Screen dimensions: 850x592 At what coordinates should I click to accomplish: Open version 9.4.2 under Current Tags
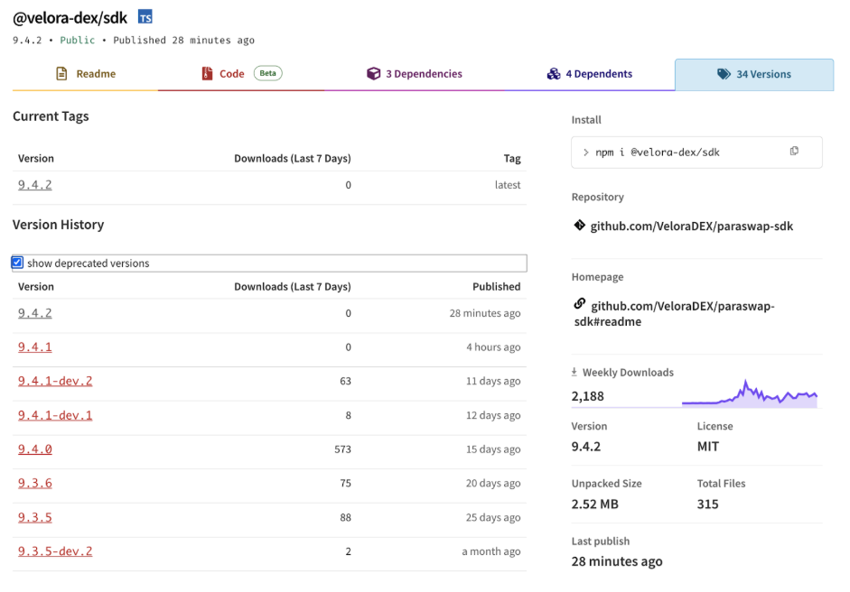click(x=34, y=185)
